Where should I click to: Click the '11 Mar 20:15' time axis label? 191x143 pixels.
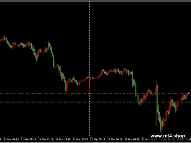(81, 139)
